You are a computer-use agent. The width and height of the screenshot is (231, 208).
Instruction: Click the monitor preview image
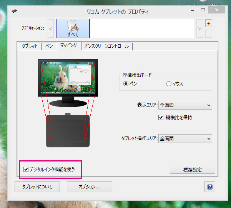pos(68,78)
